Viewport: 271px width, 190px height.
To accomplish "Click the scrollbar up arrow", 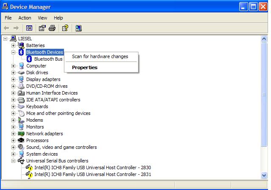I will (264, 39).
